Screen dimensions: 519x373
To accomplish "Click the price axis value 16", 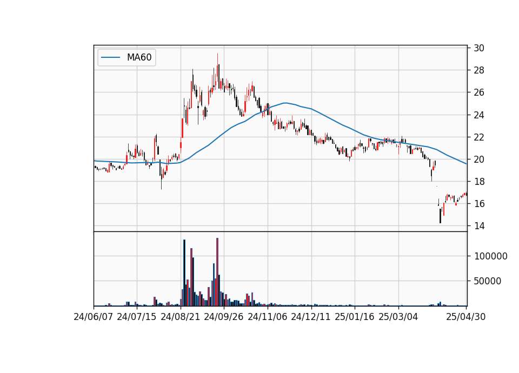I will click(479, 204).
